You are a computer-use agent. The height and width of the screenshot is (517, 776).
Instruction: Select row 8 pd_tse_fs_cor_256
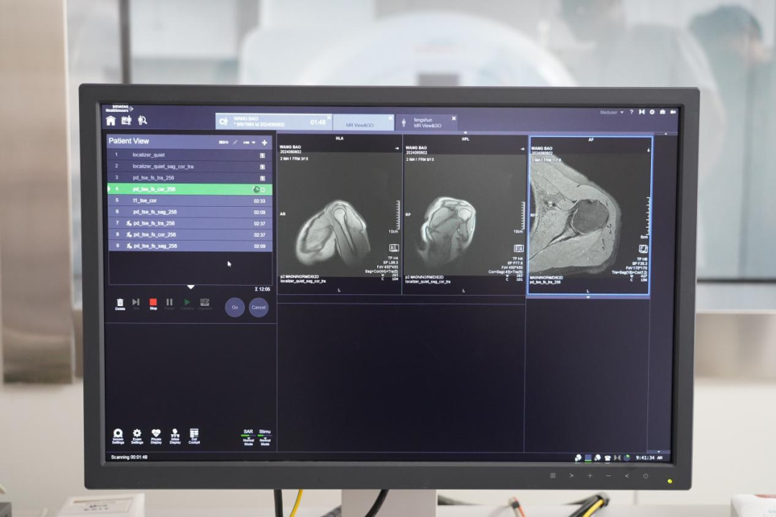click(190, 235)
